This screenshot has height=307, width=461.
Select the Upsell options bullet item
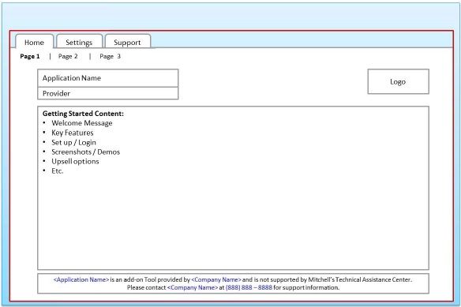(x=75, y=162)
